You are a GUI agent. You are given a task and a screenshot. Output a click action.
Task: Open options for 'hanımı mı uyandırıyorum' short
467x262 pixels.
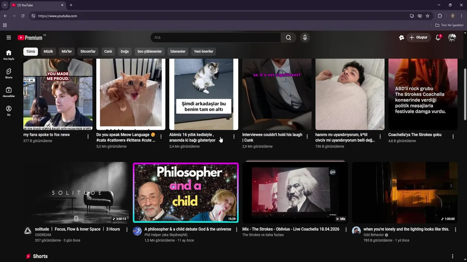[x=380, y=136]
